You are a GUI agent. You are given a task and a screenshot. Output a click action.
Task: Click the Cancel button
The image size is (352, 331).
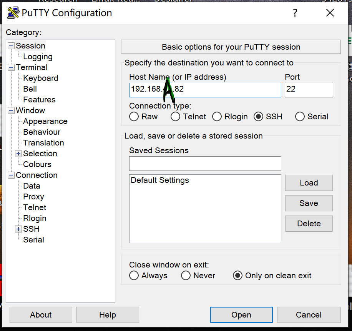click(309, 315)
